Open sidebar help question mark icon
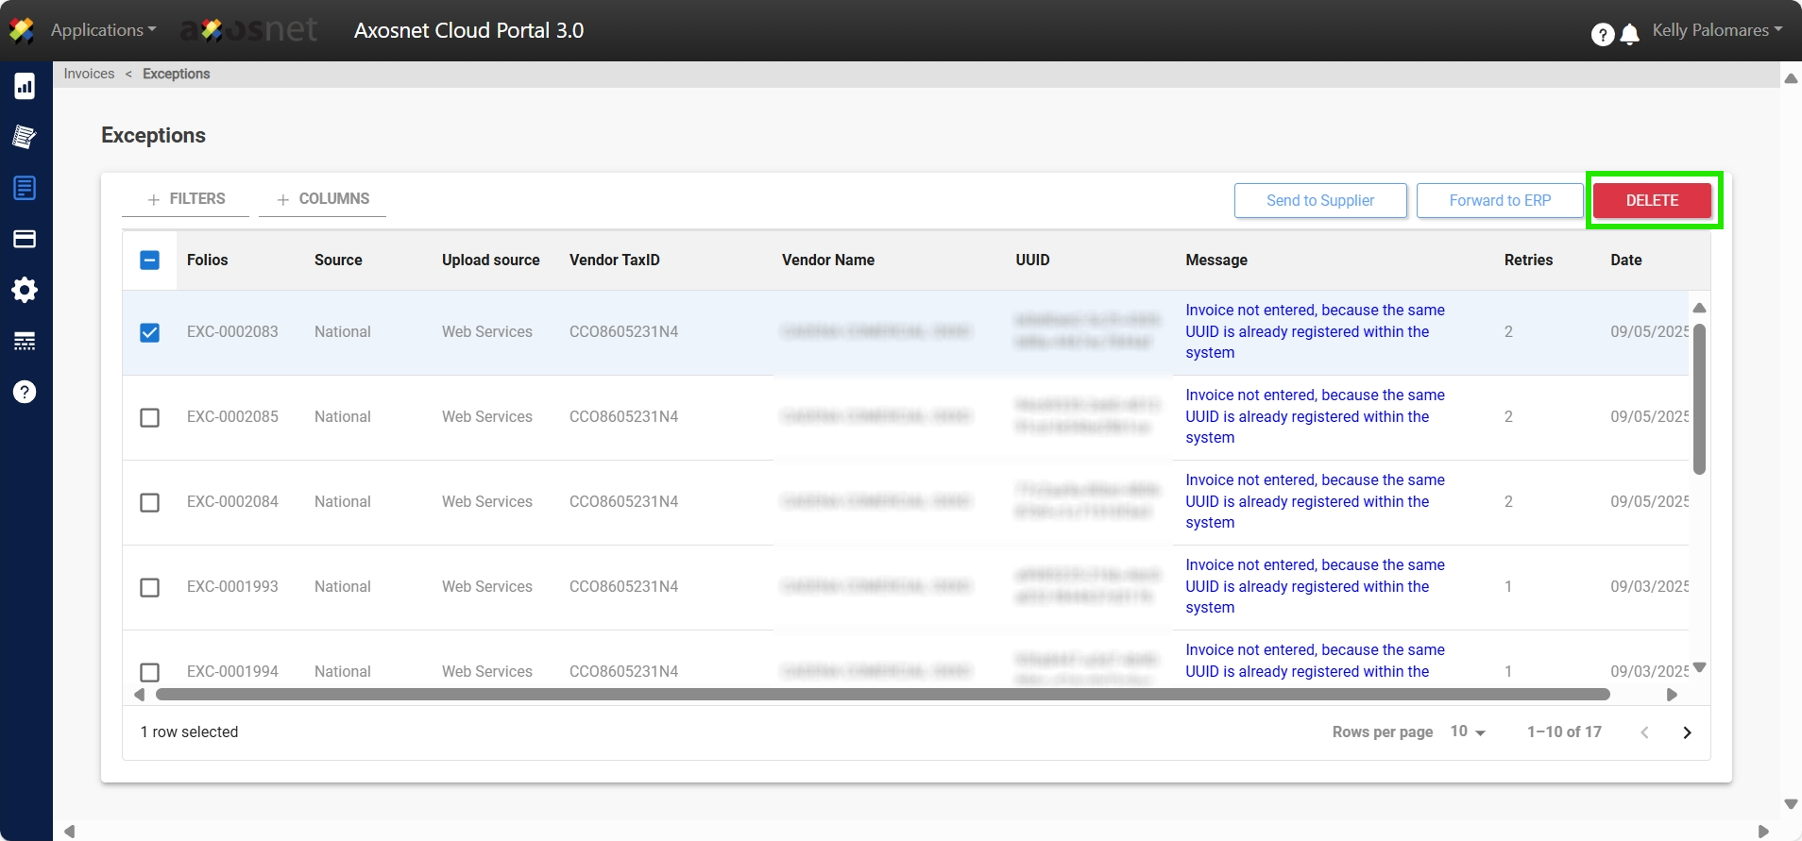This screenshot has height=841, width=1802. click(25, 392)
